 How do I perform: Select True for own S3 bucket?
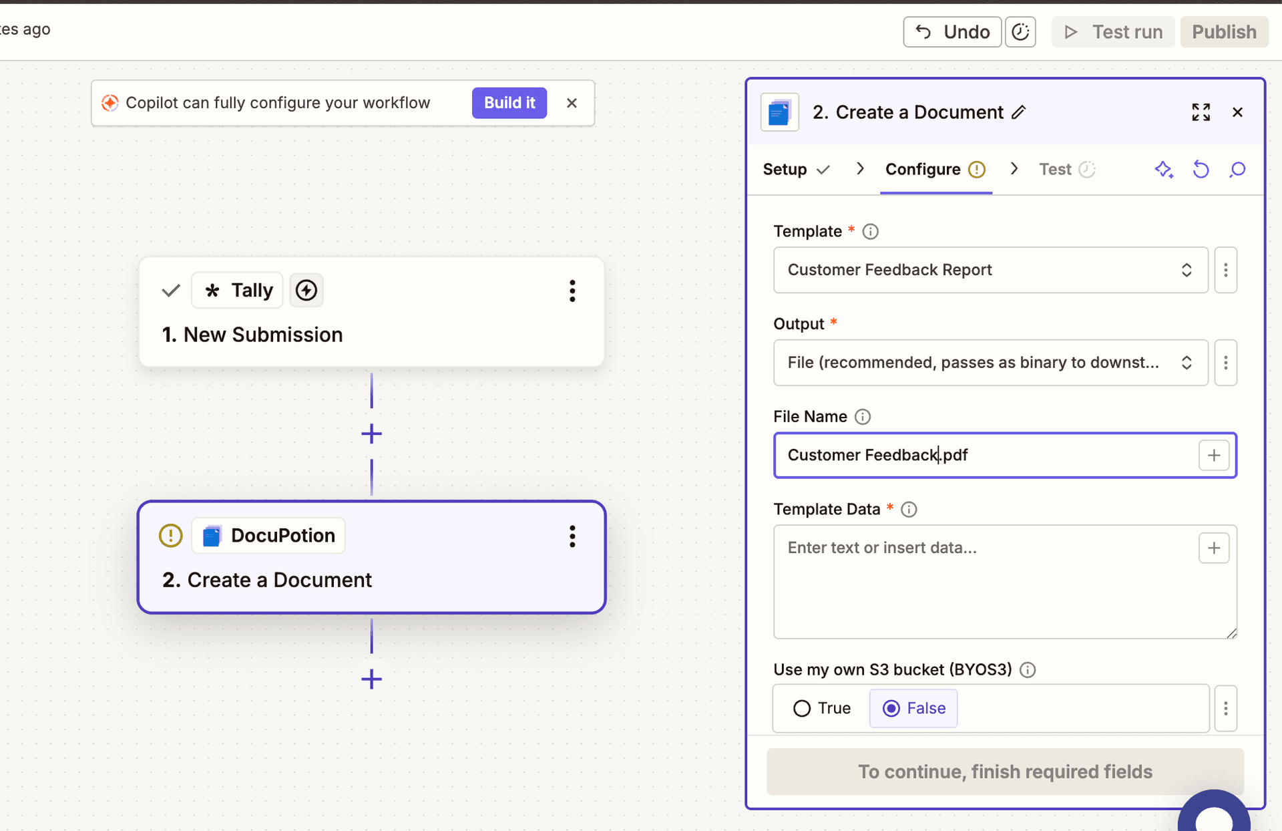pos(821,708)
